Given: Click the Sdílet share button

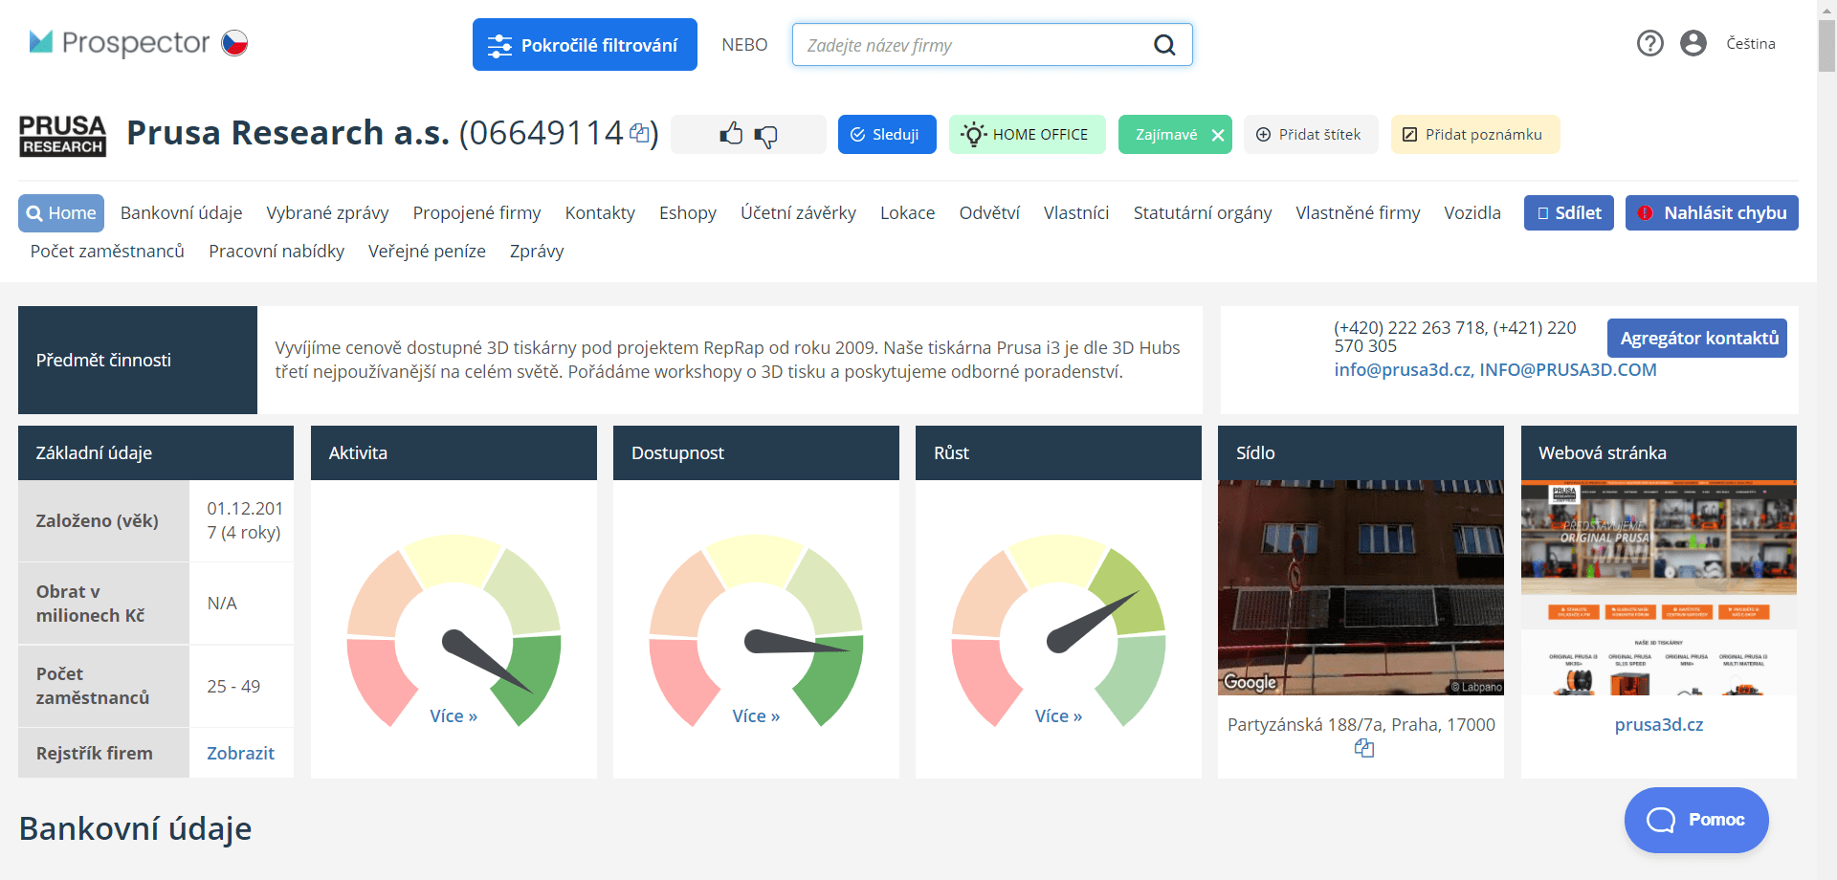Looking at the screenshot, I should pos(1569,213).
